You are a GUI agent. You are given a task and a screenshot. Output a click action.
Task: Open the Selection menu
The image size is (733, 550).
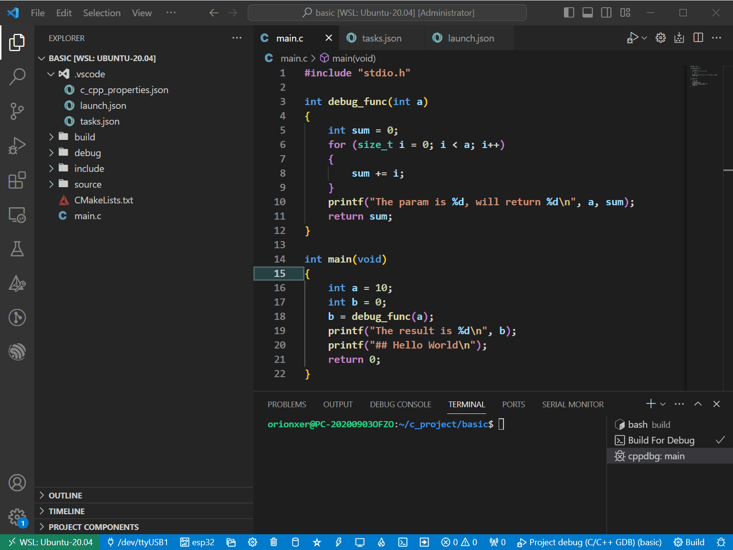click(x=102, y=13)
